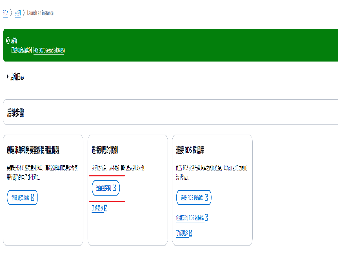Click the EC2 breadcrumb link
The width and height of the screenshot is (338, 254).
[x=5, y=13]
